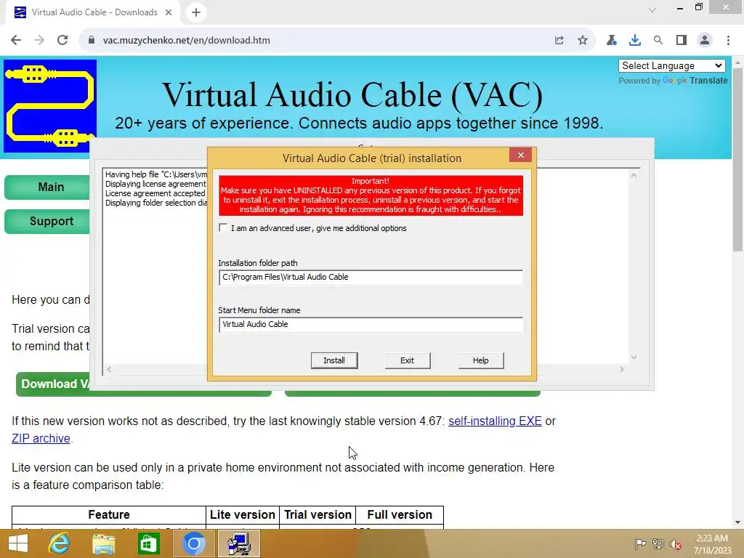Click the red Important uninstall warning text
Screen dimensions: 744x558
(x=371, y=195)
